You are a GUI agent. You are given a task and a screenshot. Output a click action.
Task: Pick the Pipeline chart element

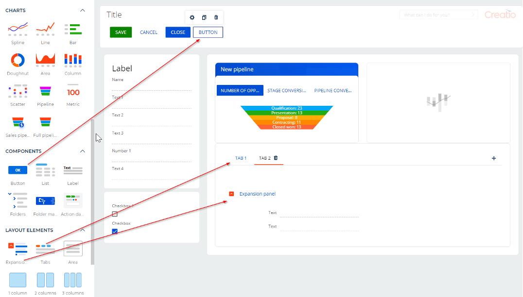[45, 91]
